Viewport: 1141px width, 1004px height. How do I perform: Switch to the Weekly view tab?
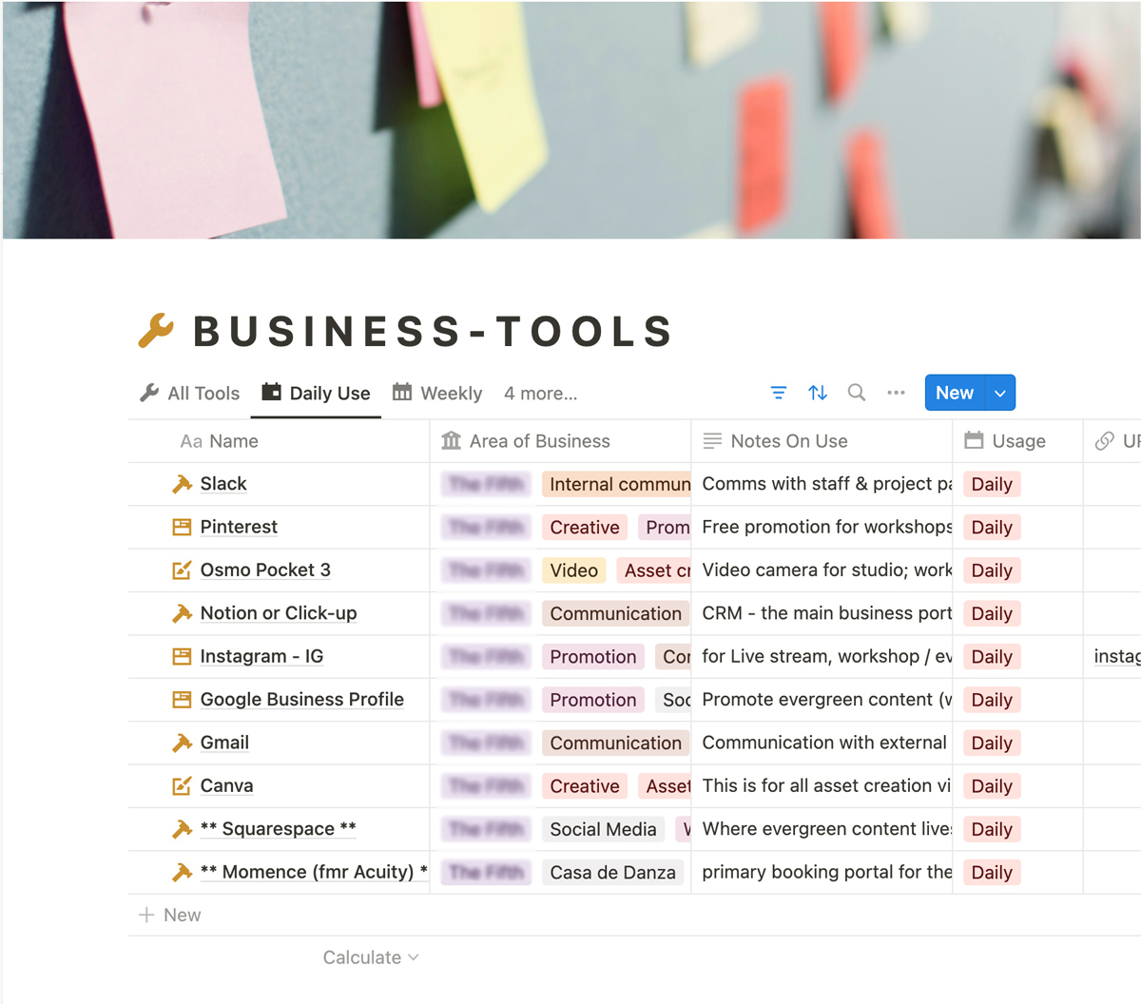(438, 394)
